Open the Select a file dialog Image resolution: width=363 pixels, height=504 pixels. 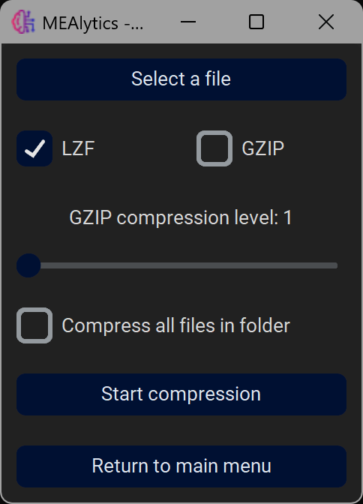pyautogui.click(x=181, y=79)
